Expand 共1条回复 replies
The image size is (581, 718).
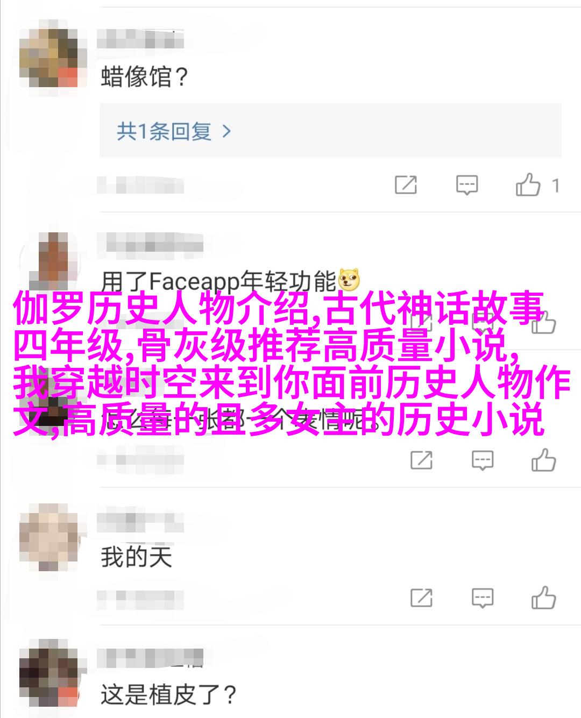[174, 131]
